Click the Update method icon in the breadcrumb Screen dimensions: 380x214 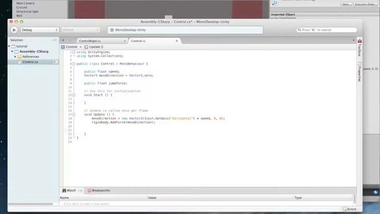[86, 47]
